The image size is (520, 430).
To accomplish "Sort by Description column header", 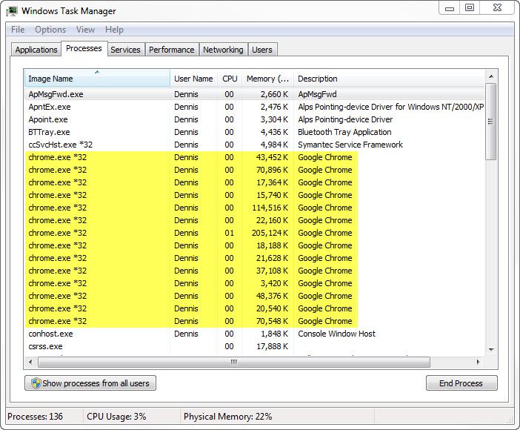I will pyautogui.click(x=389, y=79).
